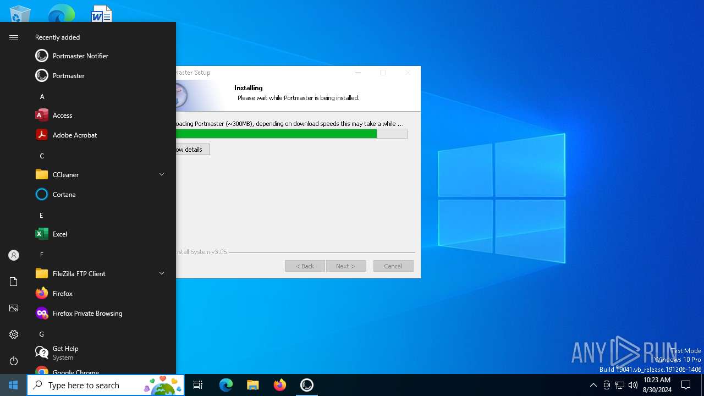The height and width of the screenshot is (396, 704).
Task: Open Task View on taskbar
Action: tap(198, 385)
